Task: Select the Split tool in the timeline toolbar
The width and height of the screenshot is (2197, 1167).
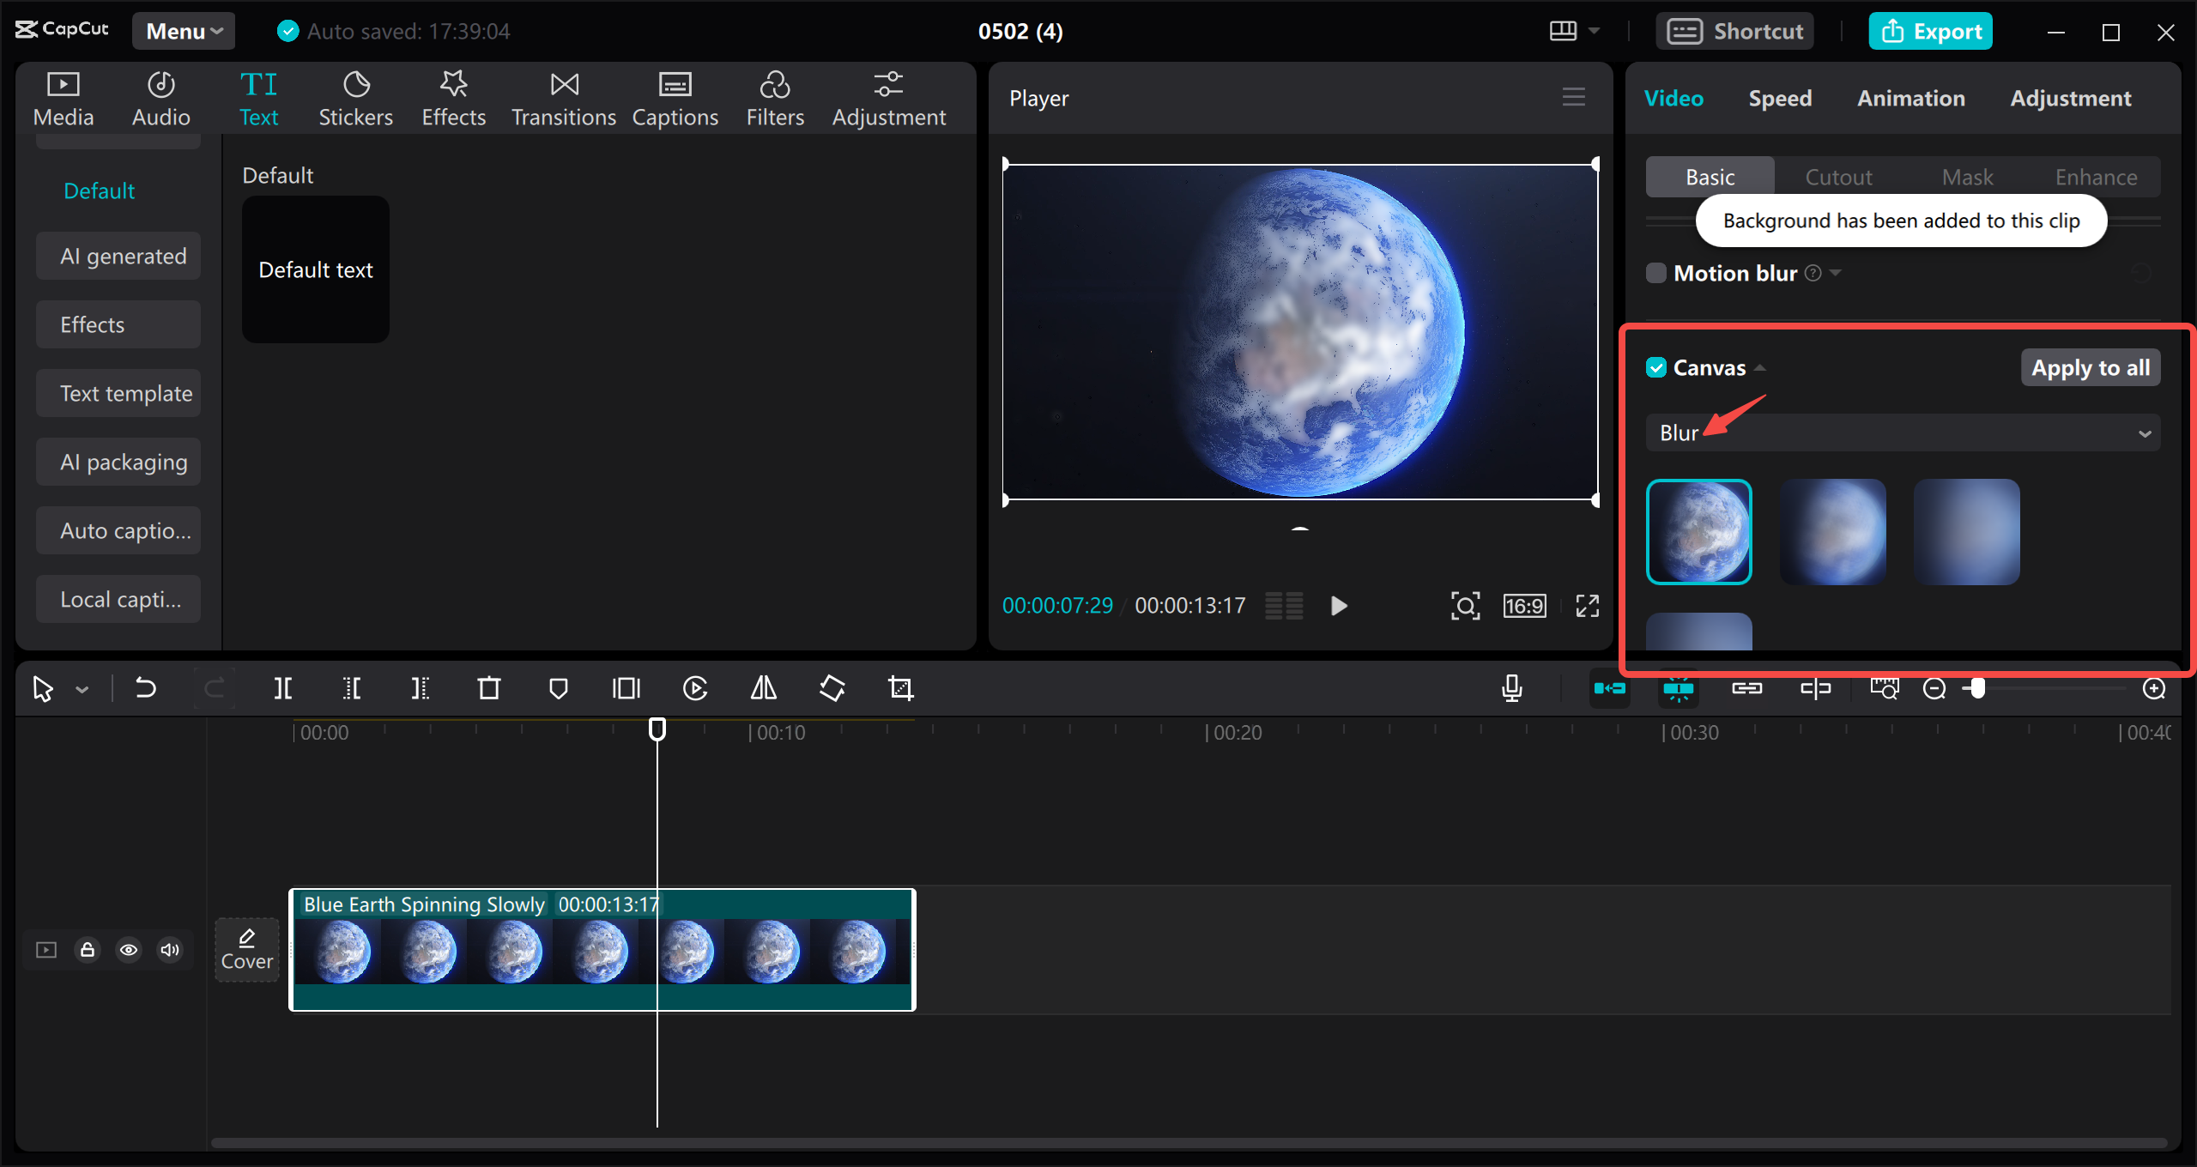Action: [x=283, y=688]
